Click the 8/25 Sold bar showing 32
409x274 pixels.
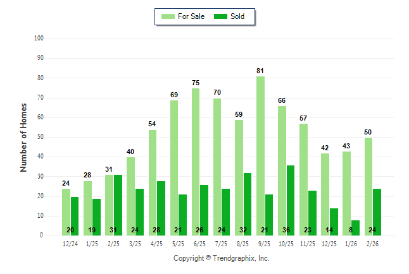(247, 204)
